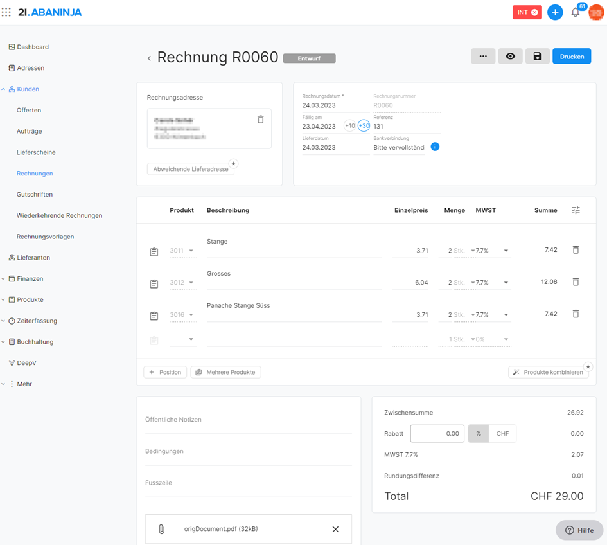607x545 pixels.
Task: Remove the invoice address with trash icon
Action: coord(260,120)
